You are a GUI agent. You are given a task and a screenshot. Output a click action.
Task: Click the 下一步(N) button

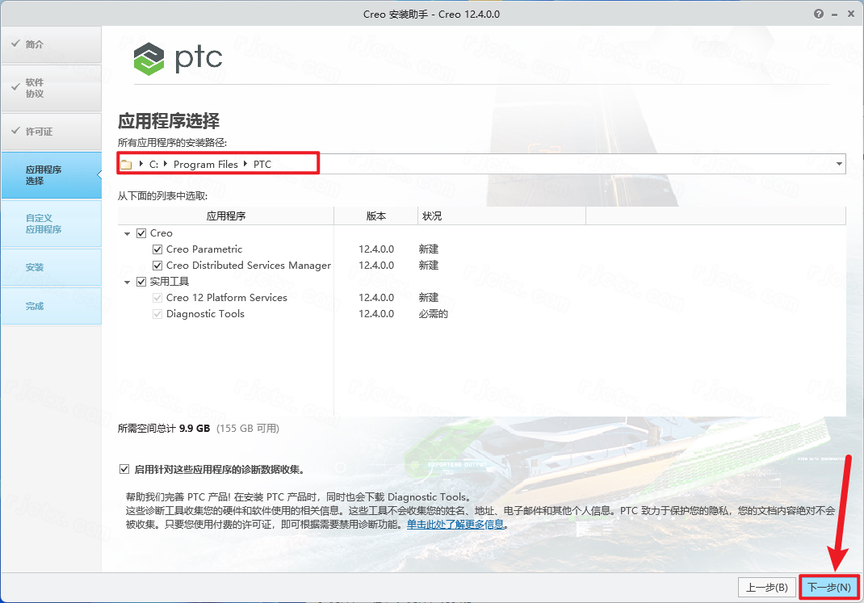pyautogui.click(x=828, y=588)
